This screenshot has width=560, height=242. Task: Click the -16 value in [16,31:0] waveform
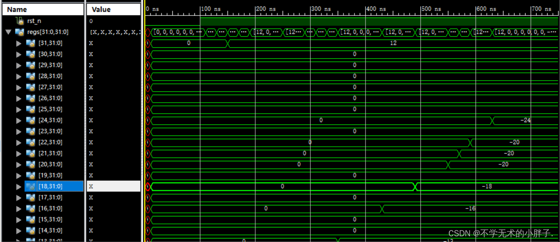(470, 208)
